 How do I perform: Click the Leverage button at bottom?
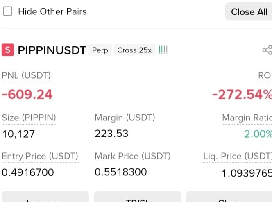[x=45, y=197]
